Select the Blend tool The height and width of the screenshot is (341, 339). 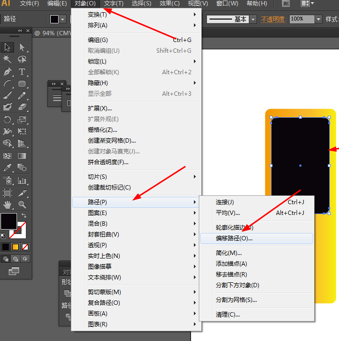tap(22, 168)
